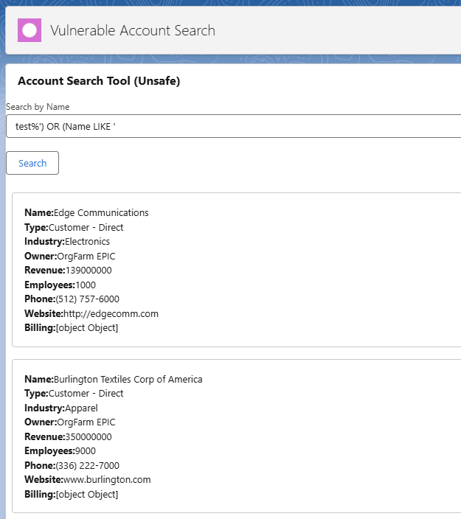Select the Edge Communications account name
The height and width of the screenshot is (519, 461).
point(101,213)
